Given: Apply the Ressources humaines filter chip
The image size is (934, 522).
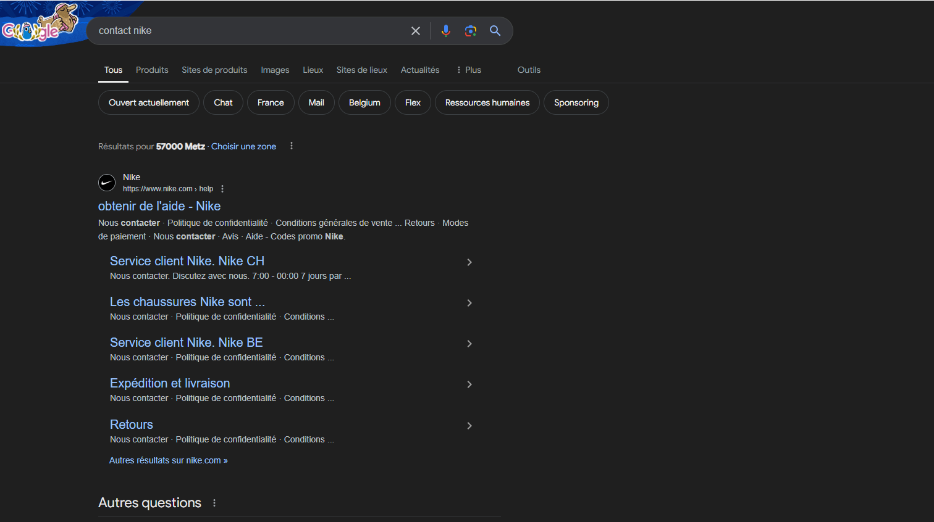Looking at the screenshot, I should (487, 102).
